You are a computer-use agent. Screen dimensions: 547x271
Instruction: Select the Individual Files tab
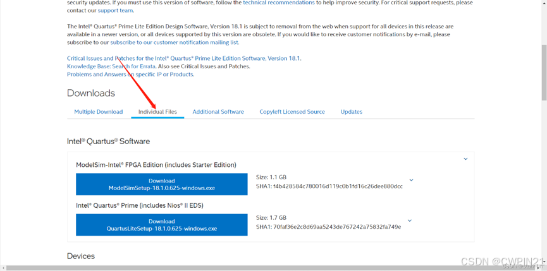pyautogui.click(x=157, y=112)
